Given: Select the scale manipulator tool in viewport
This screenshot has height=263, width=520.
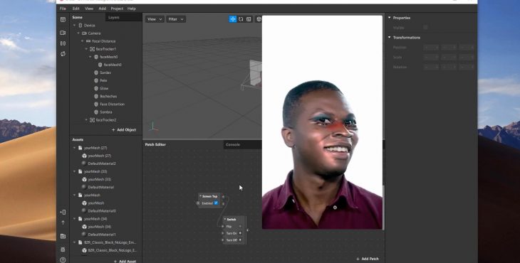Looking at the screenshot, I should click(x=249, y=19).
